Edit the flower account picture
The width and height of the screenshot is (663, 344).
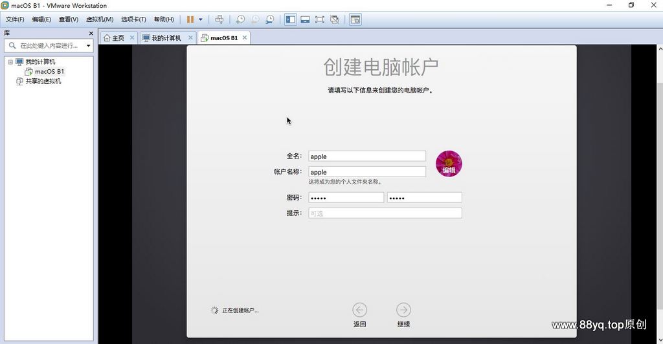coord(449,164)
